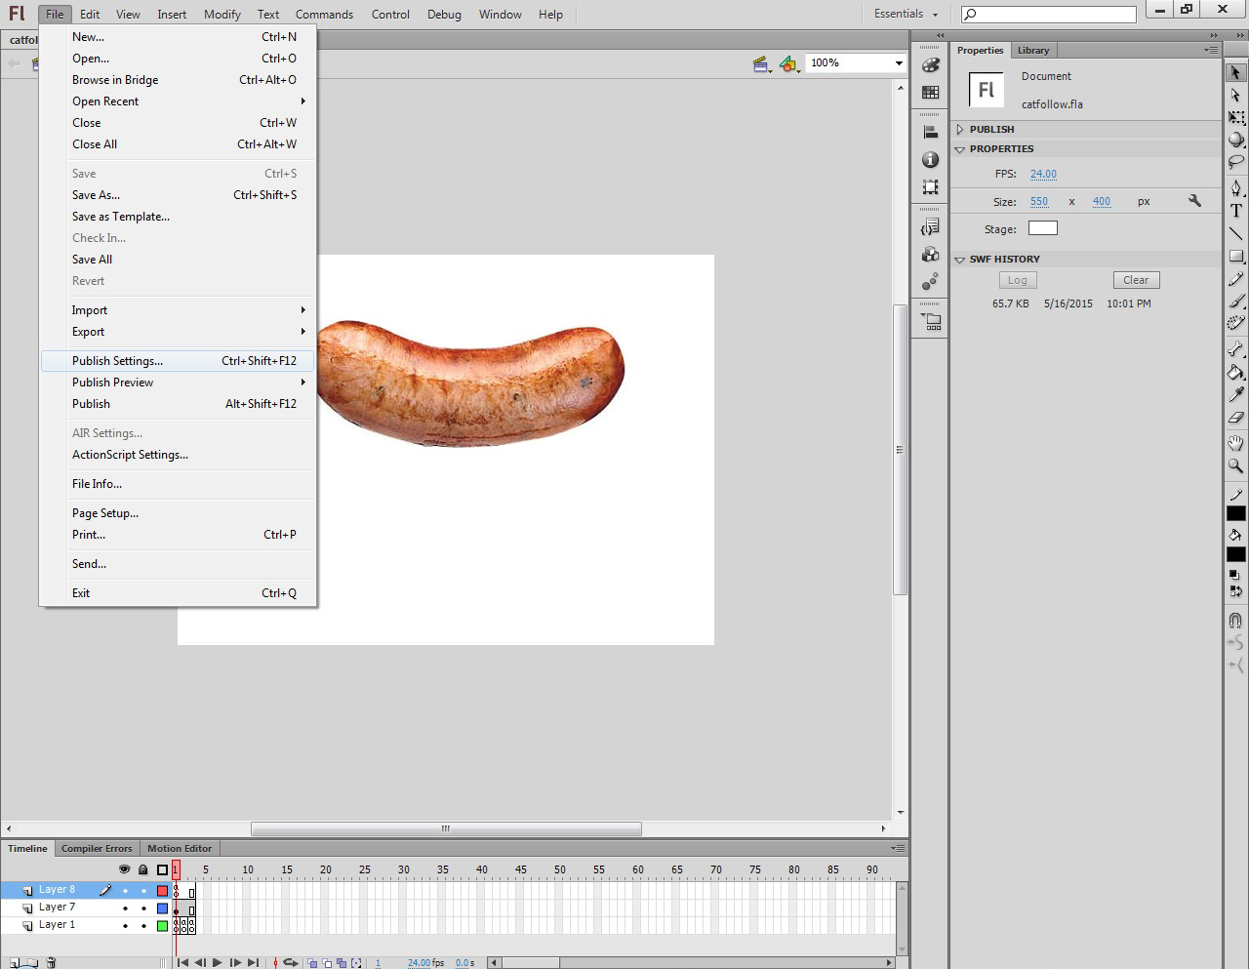1249x969 pixels.
Task: Toggle Layer 1 lock dot
Action: 143,925
